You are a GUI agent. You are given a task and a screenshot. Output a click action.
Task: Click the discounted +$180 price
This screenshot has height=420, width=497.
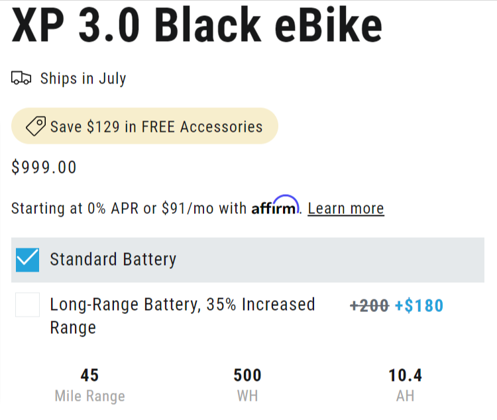pyautogui.click(x=419, y=305)
